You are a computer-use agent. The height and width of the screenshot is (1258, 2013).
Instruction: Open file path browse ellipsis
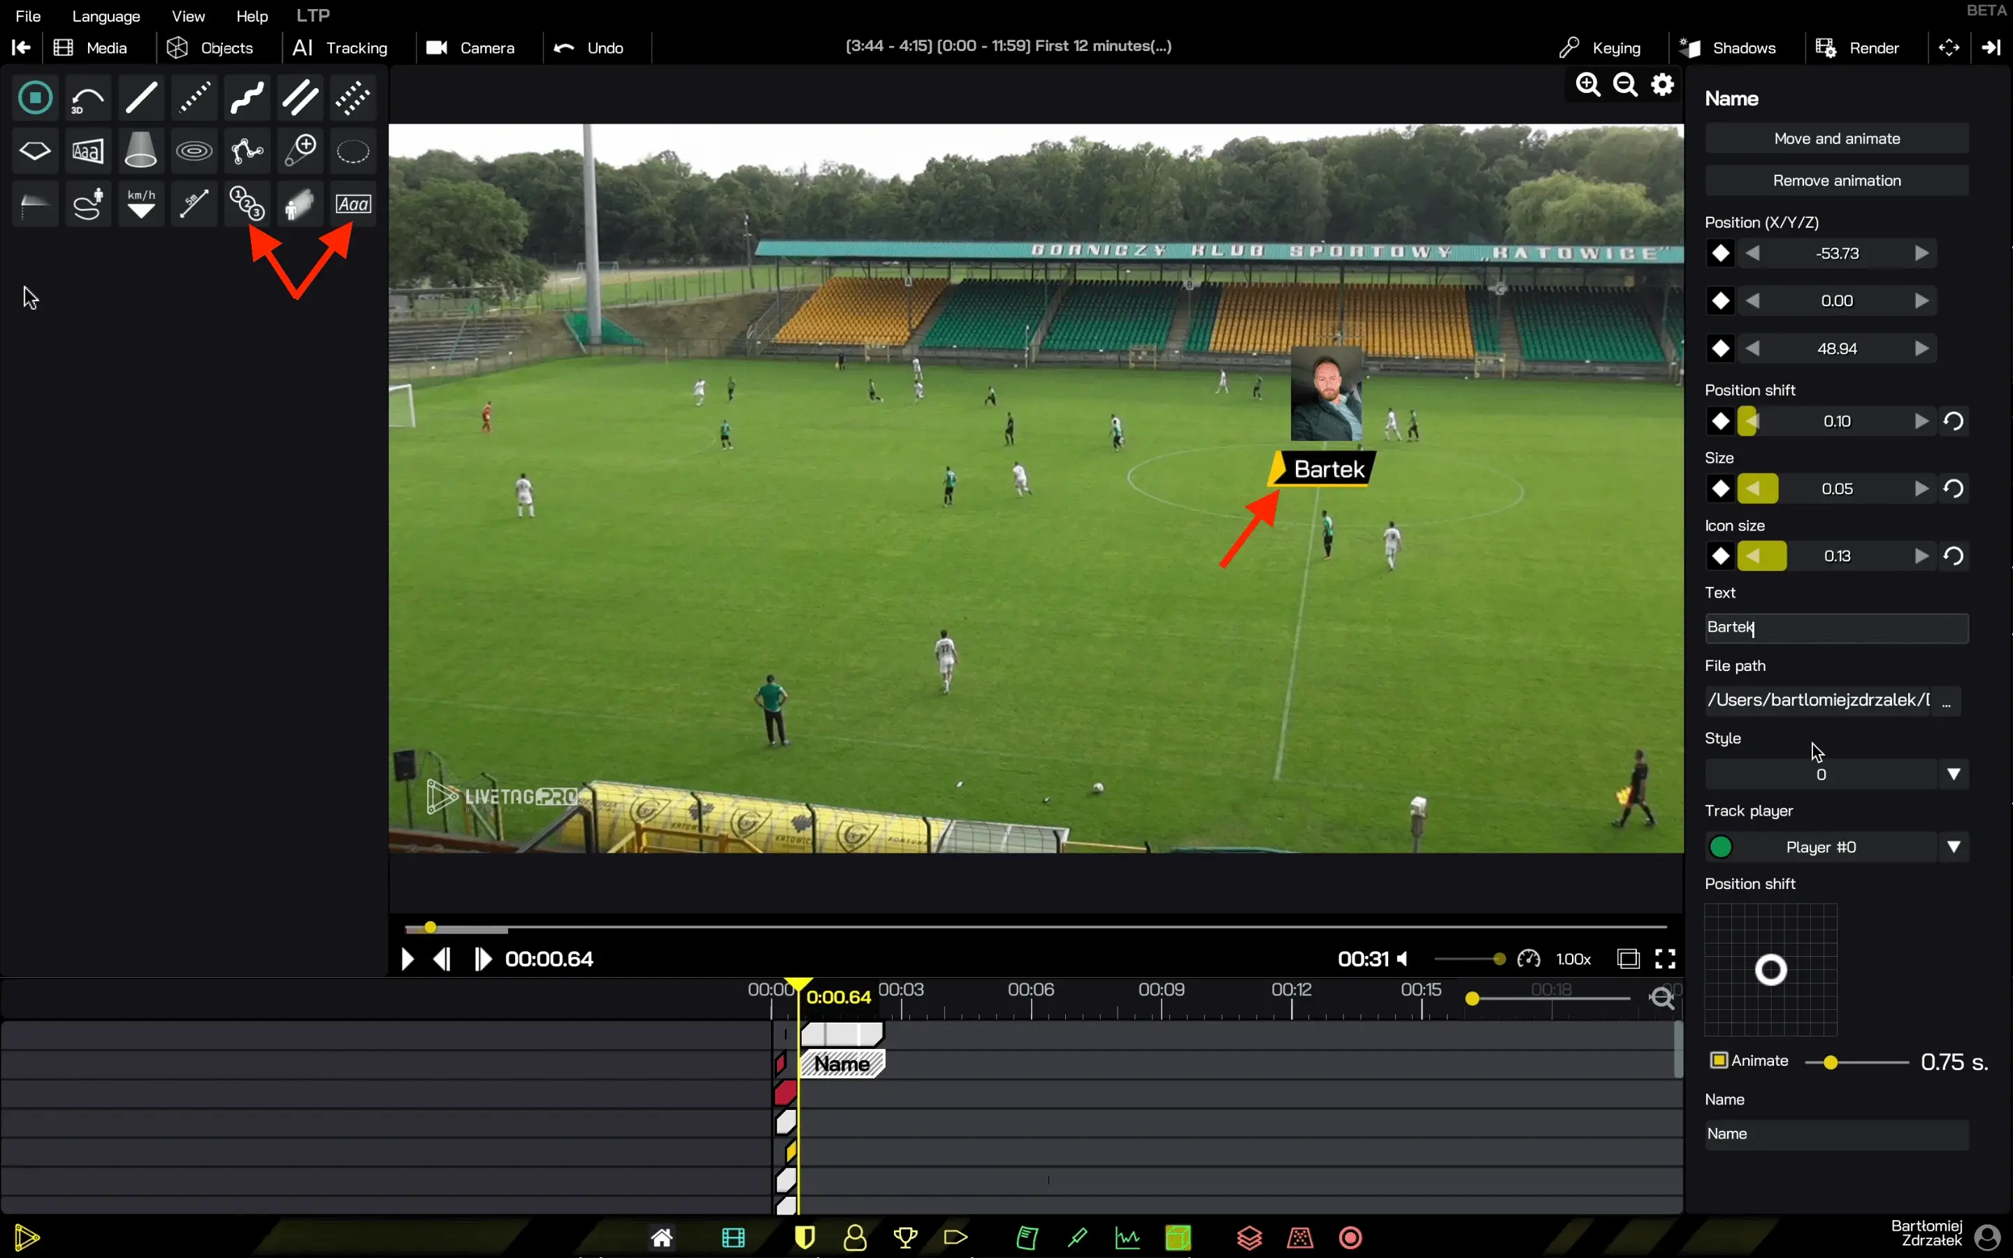tap(1946, 702)
